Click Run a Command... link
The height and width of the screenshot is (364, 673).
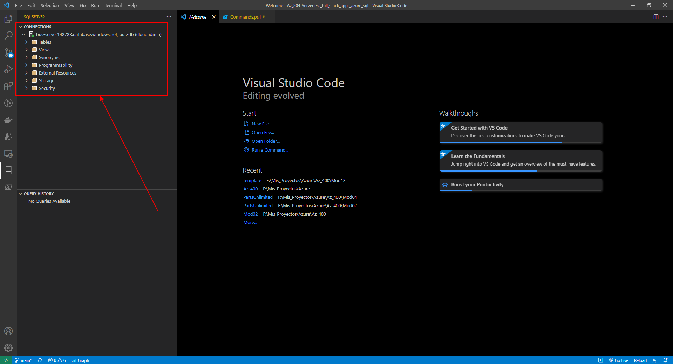[x=270, y=150]
